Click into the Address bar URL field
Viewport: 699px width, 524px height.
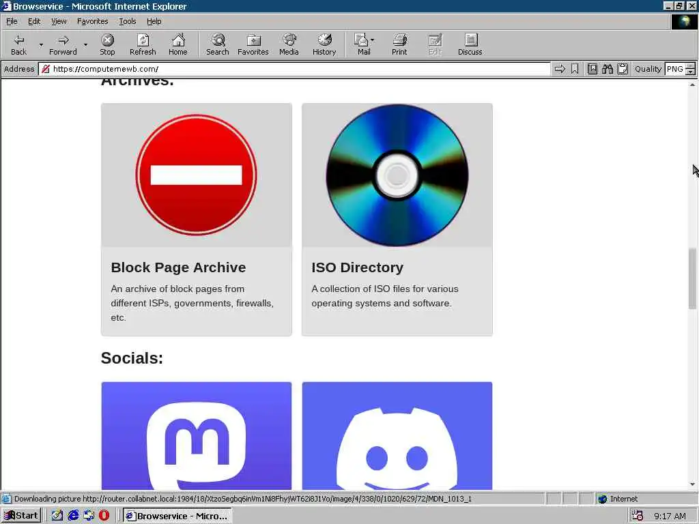pos(294,69)
